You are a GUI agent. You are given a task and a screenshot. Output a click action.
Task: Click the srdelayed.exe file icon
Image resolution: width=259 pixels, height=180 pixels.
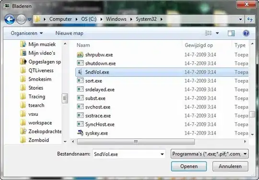[x=80, y=89]
